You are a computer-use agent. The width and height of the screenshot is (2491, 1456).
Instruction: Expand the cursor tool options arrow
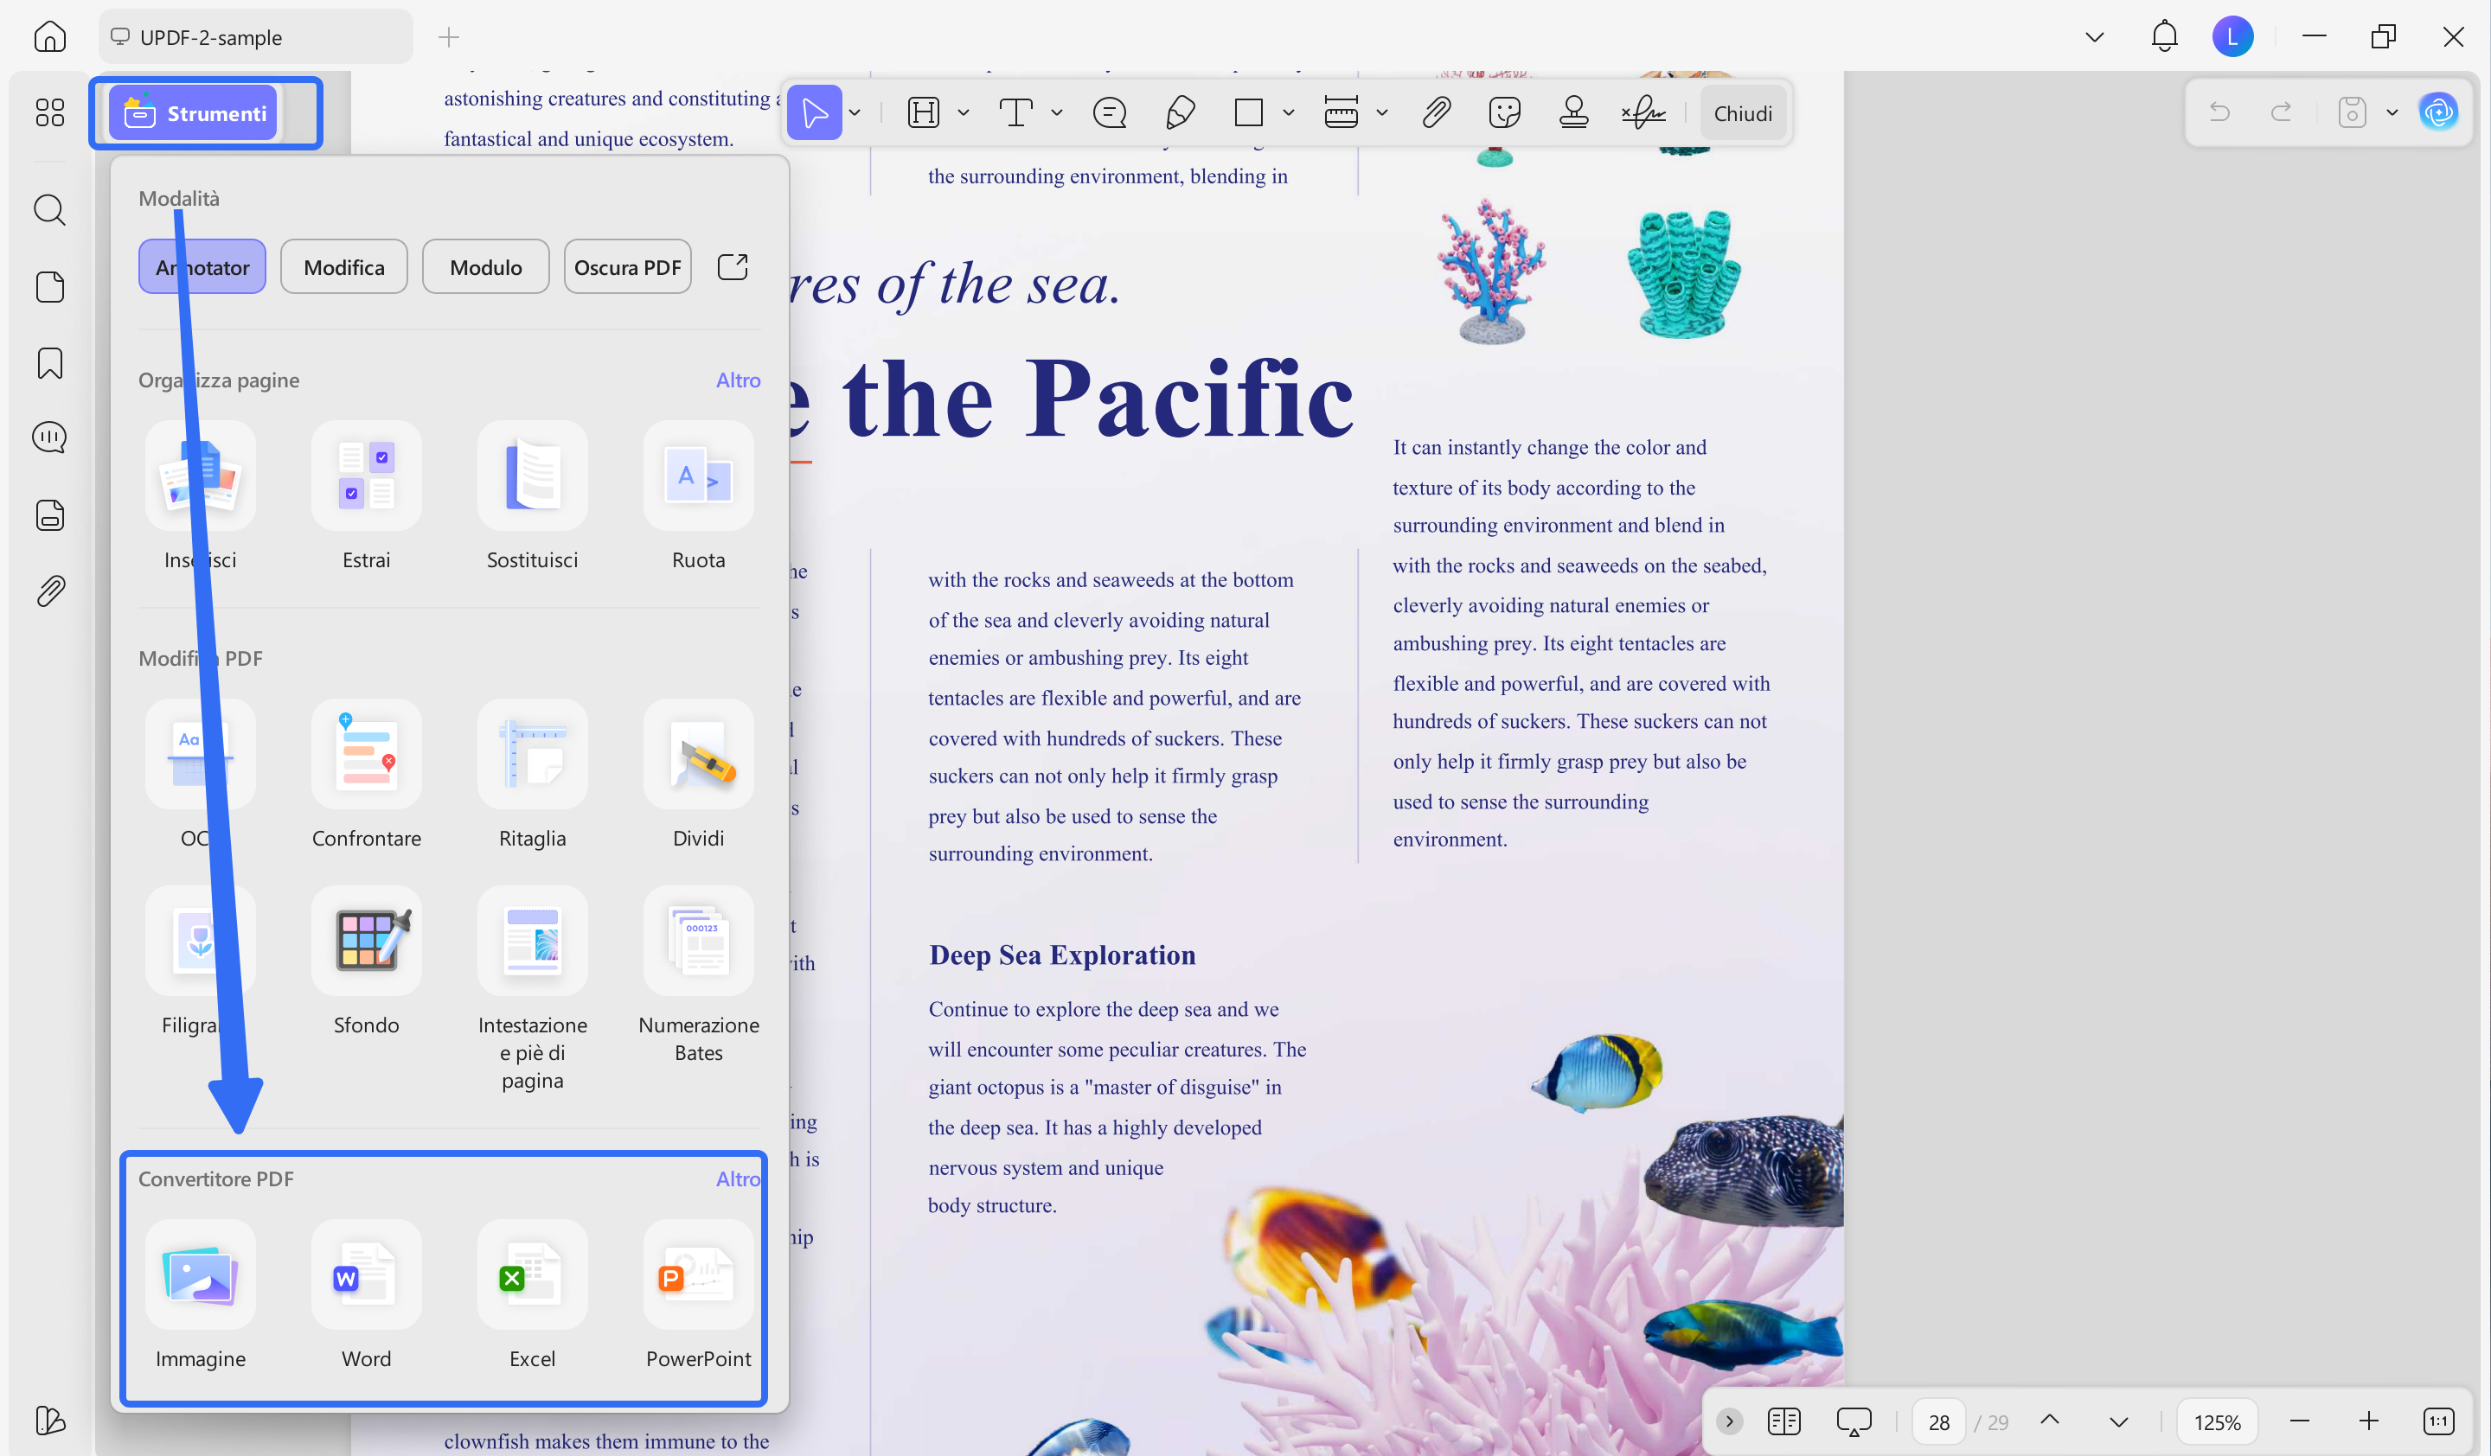(855, 112)
